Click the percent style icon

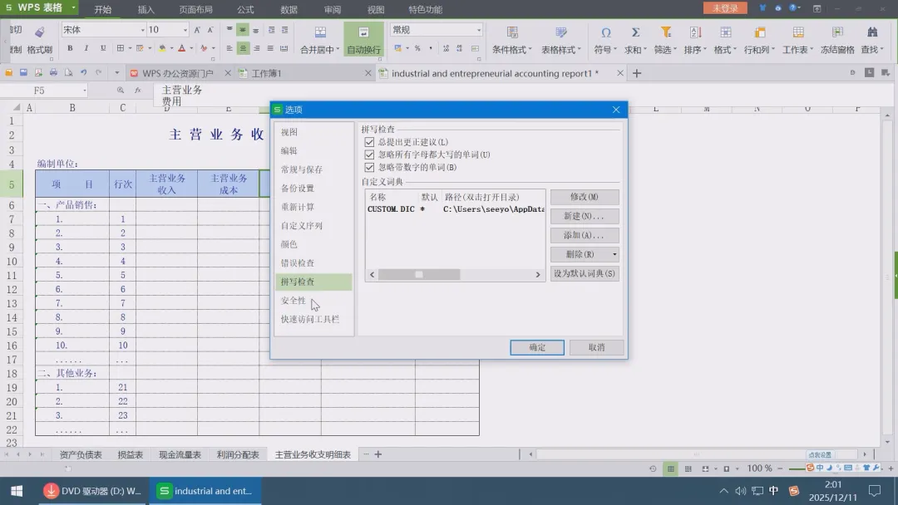[x=417, y=48]
